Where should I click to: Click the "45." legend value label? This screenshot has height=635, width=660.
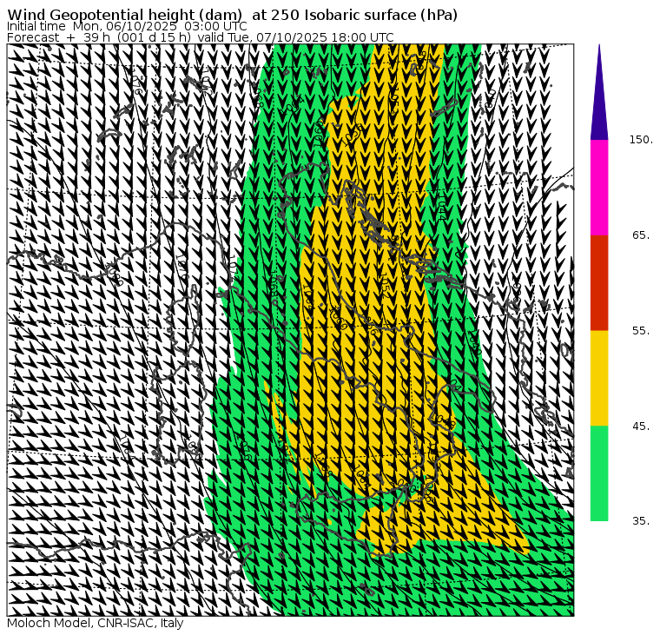click(641, 427)
